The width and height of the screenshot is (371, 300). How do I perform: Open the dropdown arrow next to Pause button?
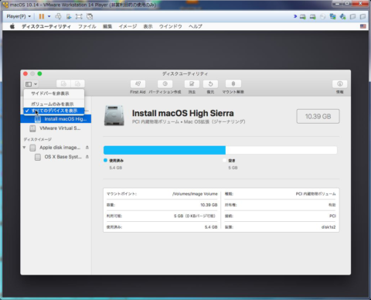pos(49,16)
